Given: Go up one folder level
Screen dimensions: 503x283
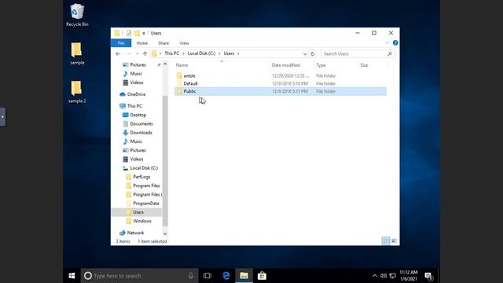Looking at the screenshot, I should [x=145, y=53].
